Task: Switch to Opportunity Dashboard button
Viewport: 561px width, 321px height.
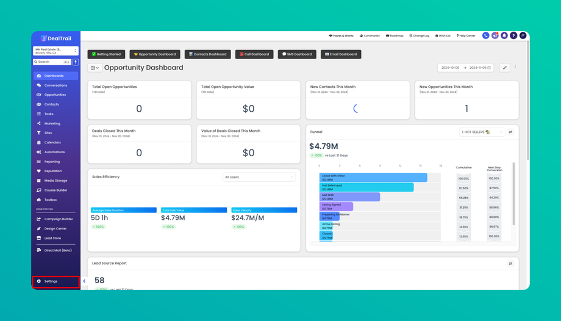Action: (x=155, y=54)
